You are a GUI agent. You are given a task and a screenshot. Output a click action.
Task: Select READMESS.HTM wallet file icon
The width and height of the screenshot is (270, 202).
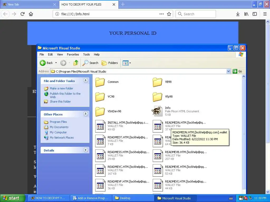[x=100, y=156]
